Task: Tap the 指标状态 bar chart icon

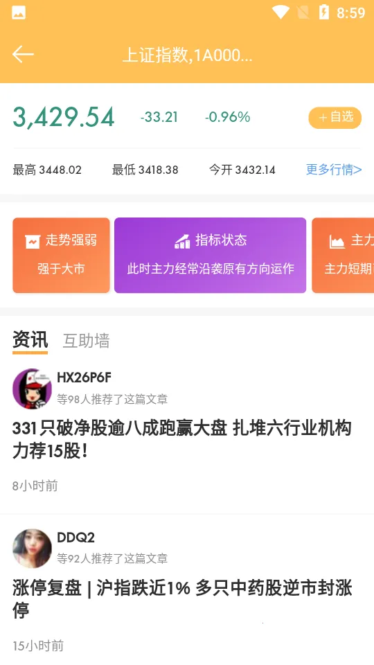Action: click(182, 241)
